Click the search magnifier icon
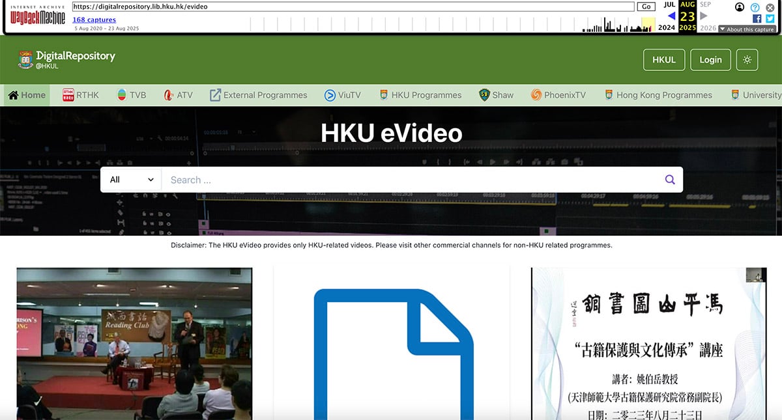This screenshot has height=420, width=782. [669, 180]
